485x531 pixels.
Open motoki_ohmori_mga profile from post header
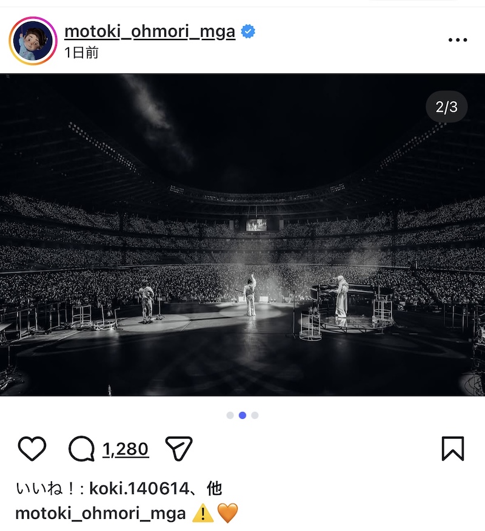pos(149,32)
